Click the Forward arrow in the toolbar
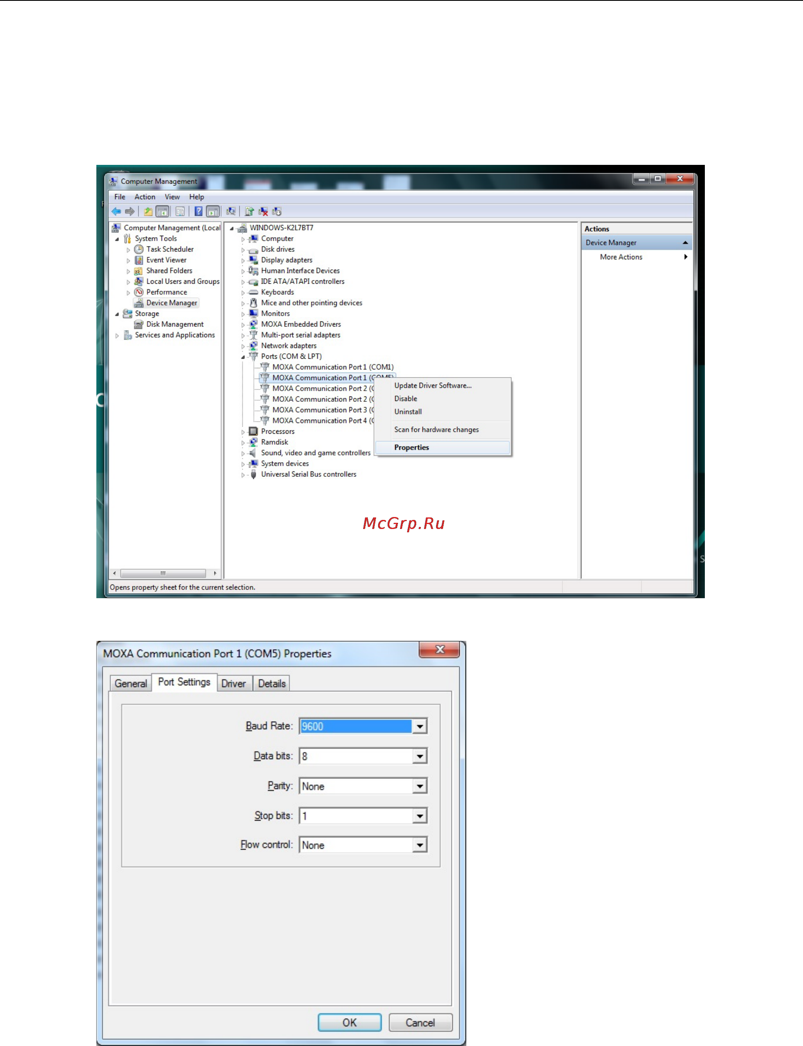Image resolution: width=803 pixels, height=1046 pixels. point(130,211)
